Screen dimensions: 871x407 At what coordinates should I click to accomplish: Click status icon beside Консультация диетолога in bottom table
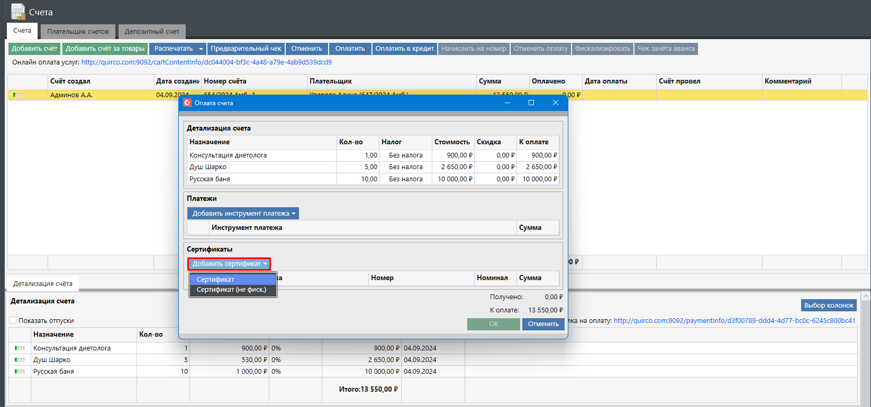(20, 348)
